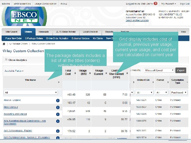Sort by Usage 2013 column arrows
191x143 pixels.
pyautogui.click(x=90, y=73)
